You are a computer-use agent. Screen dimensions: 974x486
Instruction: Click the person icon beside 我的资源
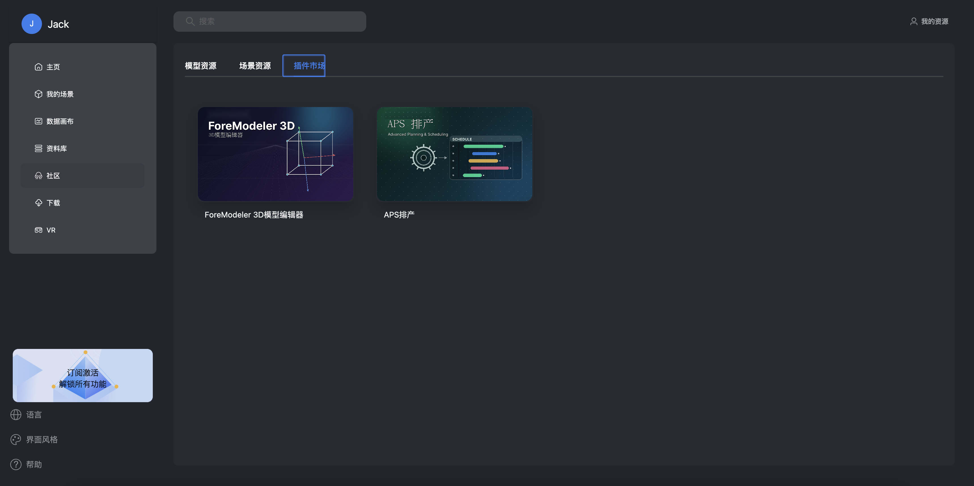tap(914, 22)
